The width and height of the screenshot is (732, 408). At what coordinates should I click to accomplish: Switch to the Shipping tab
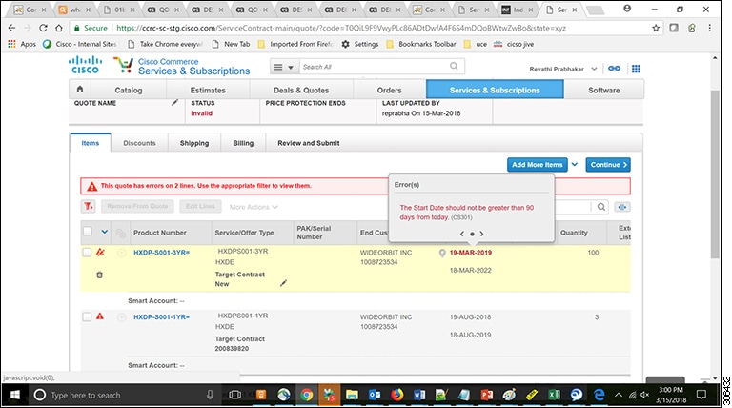194,143
